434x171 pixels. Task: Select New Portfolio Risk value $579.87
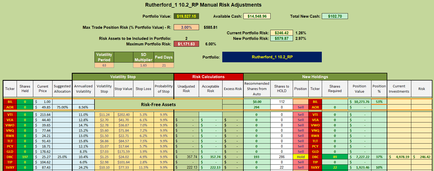point(282,39)
